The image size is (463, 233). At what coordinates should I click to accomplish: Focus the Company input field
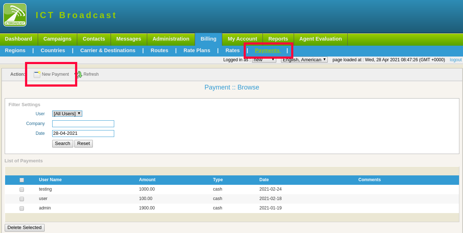click(x=83, y=124)
